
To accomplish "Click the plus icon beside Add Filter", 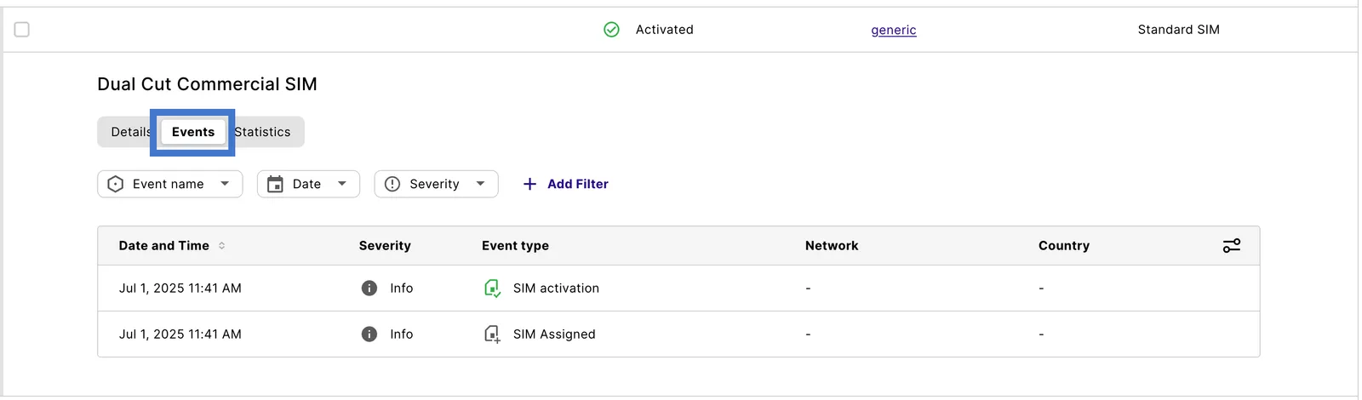I will pyautogui.click(x=529, y=184).
